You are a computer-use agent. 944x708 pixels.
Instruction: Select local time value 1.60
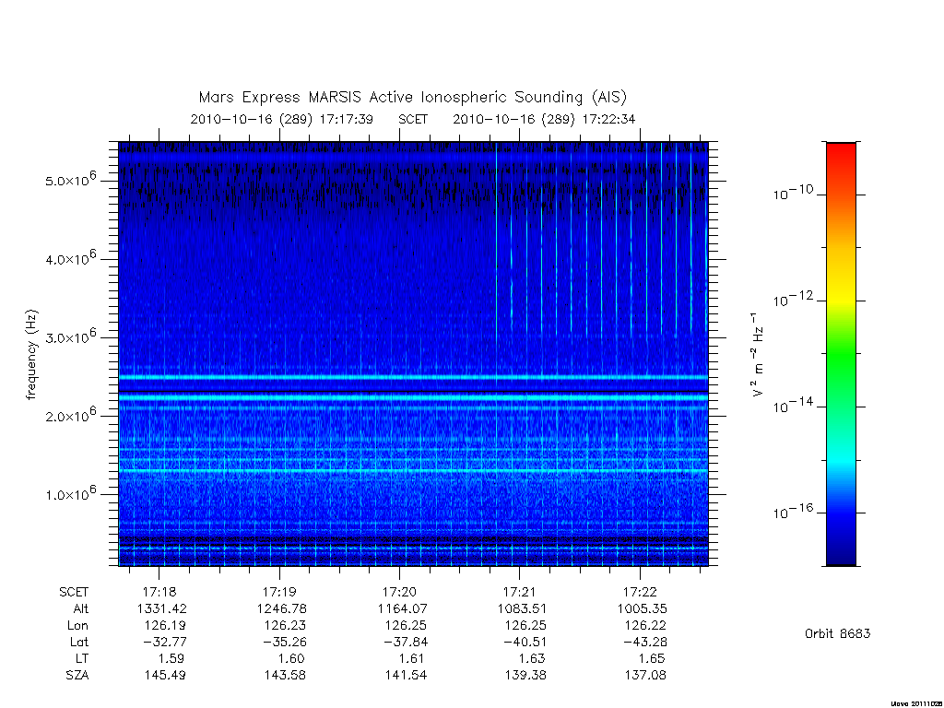291,658
